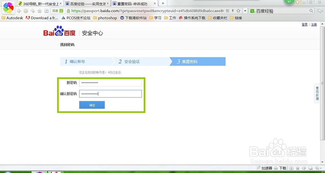
Task: Reload the page with the refresh icon
Action: [26, 11]
